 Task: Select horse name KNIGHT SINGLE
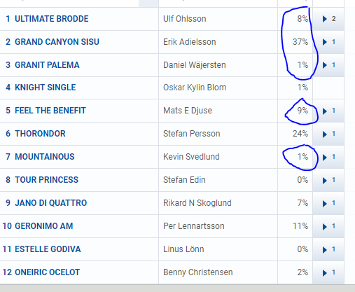pos(46,88)
